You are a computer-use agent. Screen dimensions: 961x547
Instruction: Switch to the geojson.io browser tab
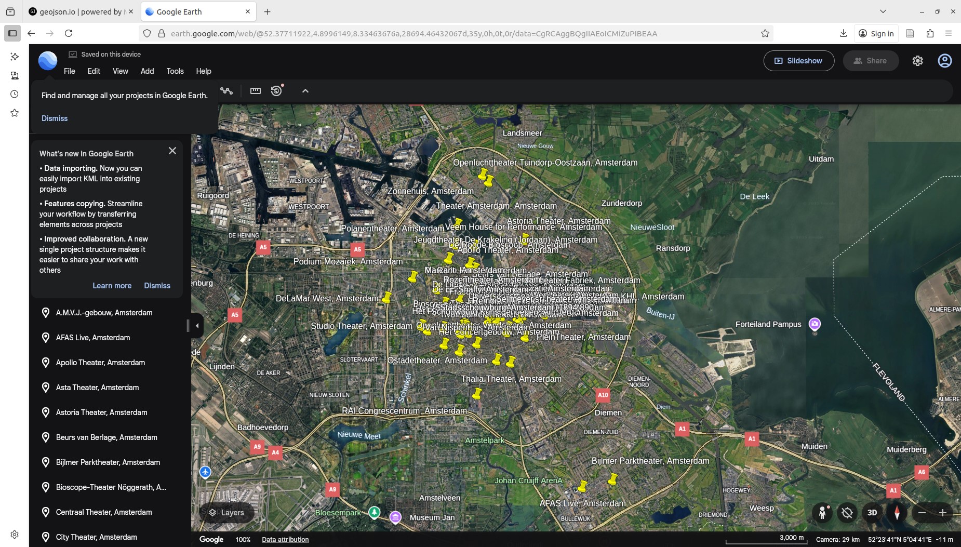point(81,11)
